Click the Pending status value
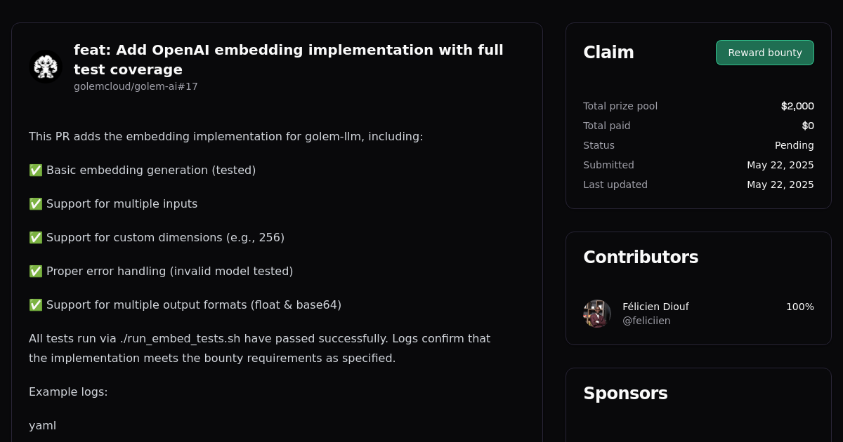This screenshot has height=442, width=843. [795, 145]
